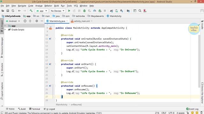The image size is (204, 114).
Task: Navigate forward with the right arrow
Action: (x=25, y=11)
